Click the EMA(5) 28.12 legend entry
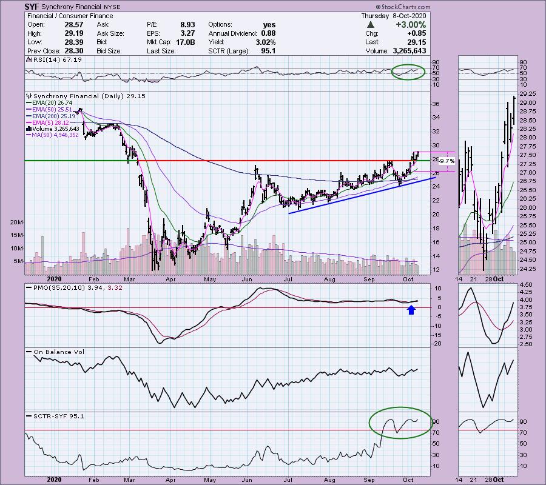Viewport: 546px width, 485px height. point(50,123)
